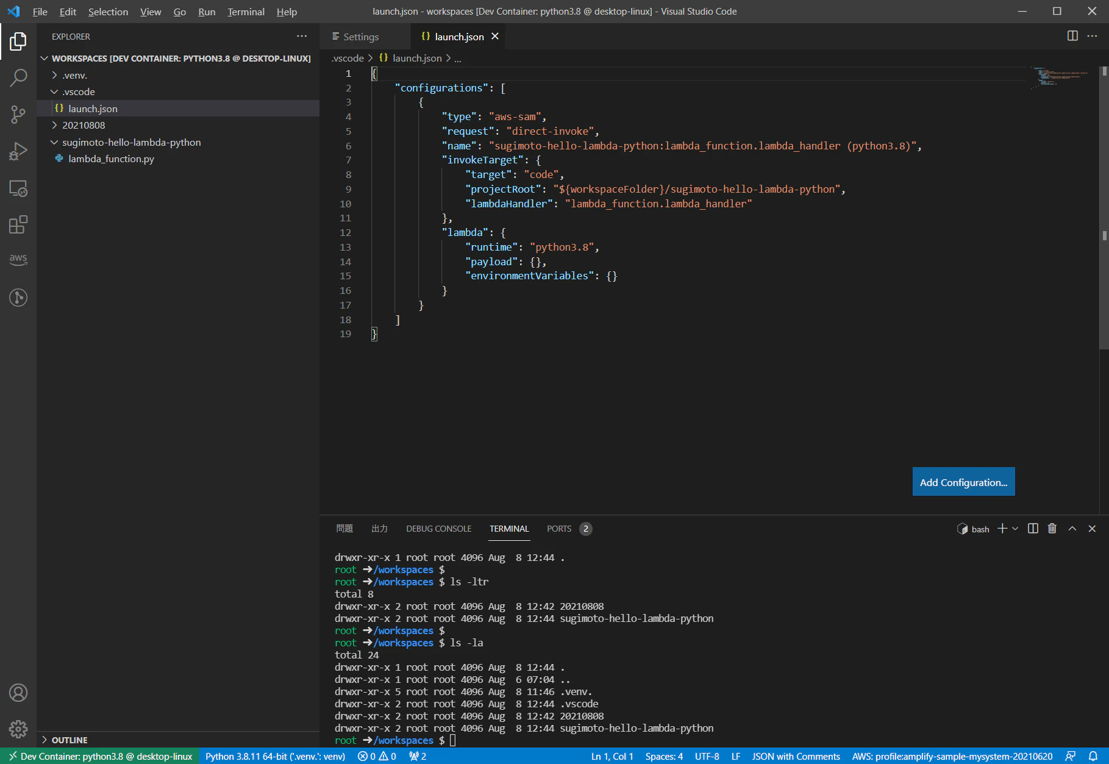Viewport: 1109px width, 764px height.
Task: Select Python 3.8.11 interpreter in status bar
Action: [275, 756]
